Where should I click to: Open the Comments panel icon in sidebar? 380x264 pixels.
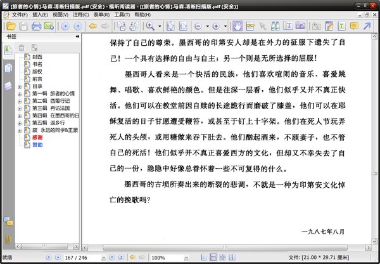click(8, 221)
